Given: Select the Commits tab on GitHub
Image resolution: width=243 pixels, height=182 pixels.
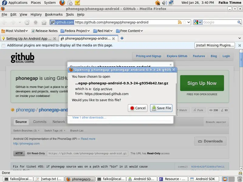Looking at the screenshot, I should click(x=40, y=122).
